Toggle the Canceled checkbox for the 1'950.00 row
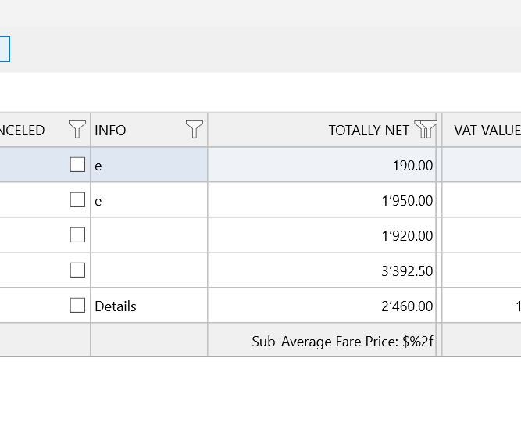Viewport: 521px width, 444px height. click(x=77, y=199)
